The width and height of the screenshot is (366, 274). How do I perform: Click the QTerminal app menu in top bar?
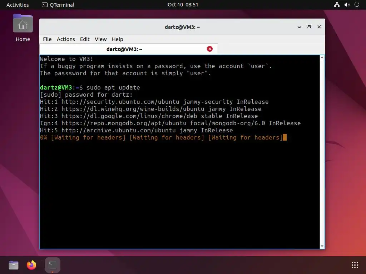(58, 5)
